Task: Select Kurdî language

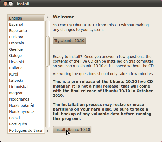Action: point(26,74)
